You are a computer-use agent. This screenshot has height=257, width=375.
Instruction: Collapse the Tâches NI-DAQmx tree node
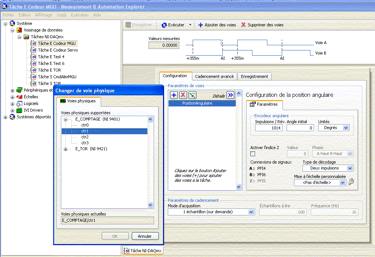pos(20,37)
